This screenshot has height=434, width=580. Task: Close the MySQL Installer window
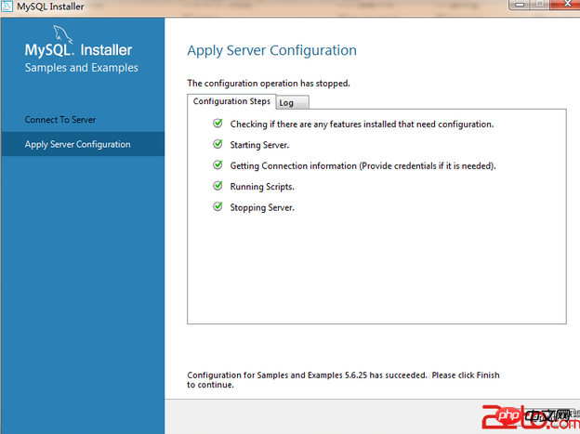click(x=567, y=4)
